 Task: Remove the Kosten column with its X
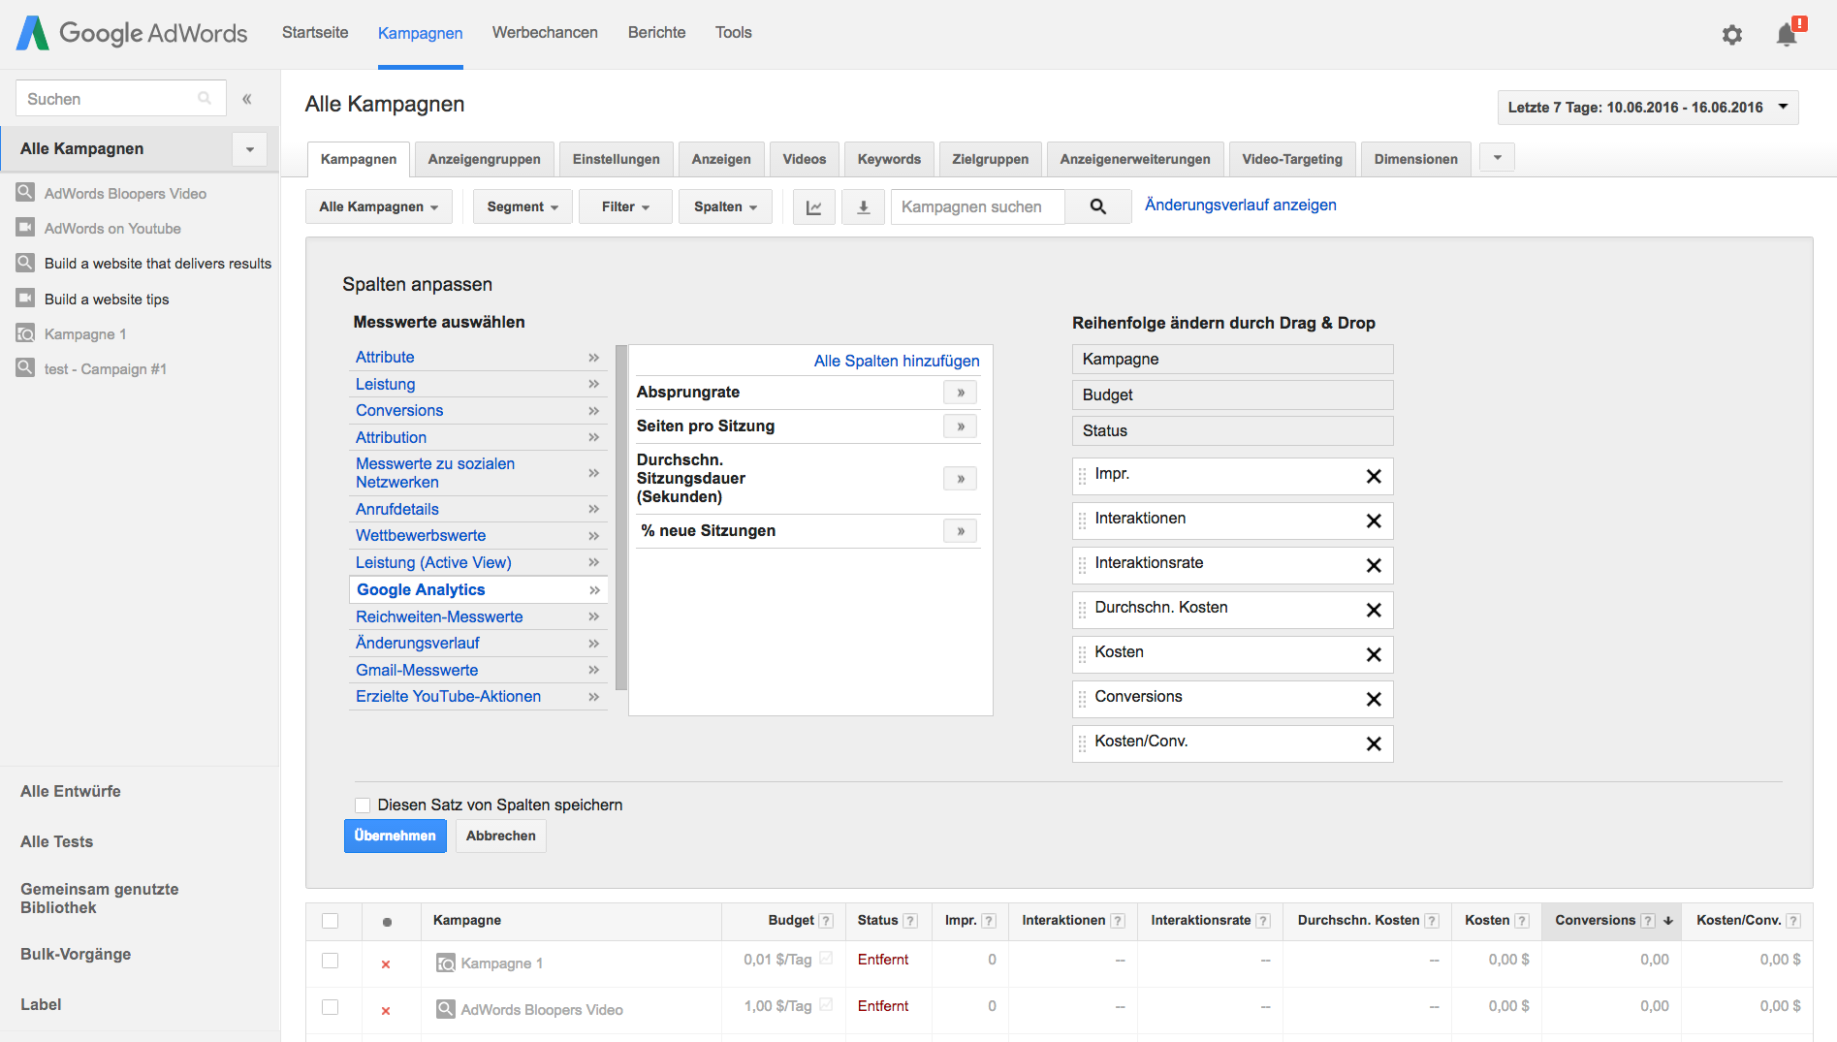(x=1374, y=654)
